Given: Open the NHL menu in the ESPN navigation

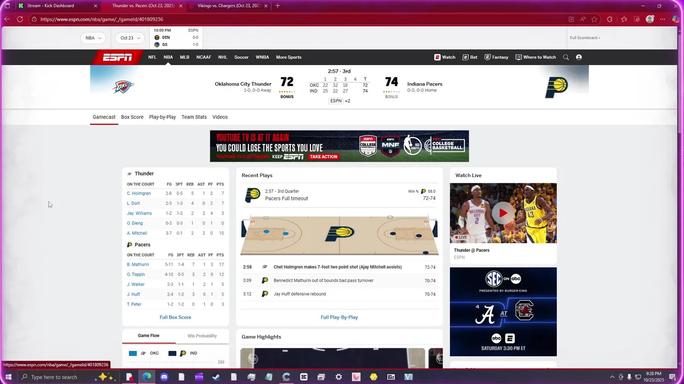Looking at the screenshot, I should pyautogui.click(x=222, y=57).
